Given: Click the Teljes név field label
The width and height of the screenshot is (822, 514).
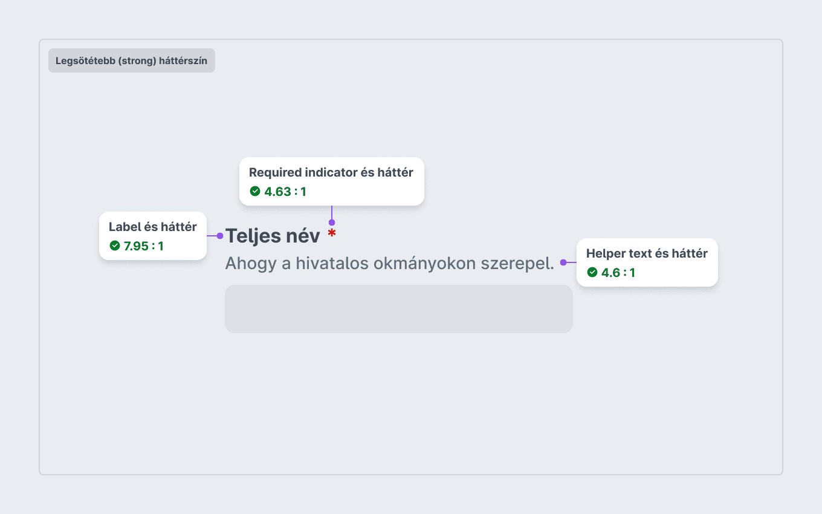Looking at the screenshot, I should tap(273, 236).
